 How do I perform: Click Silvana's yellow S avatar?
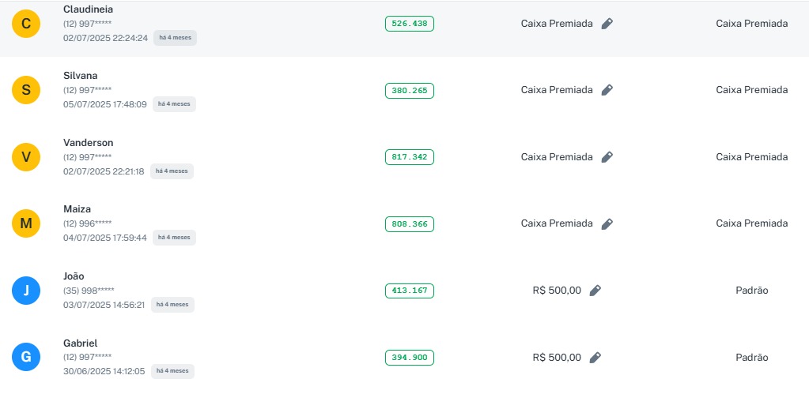coord(26,90)
